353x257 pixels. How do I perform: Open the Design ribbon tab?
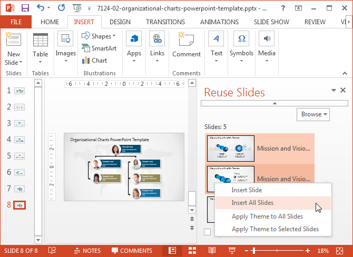tap(120, 22)
